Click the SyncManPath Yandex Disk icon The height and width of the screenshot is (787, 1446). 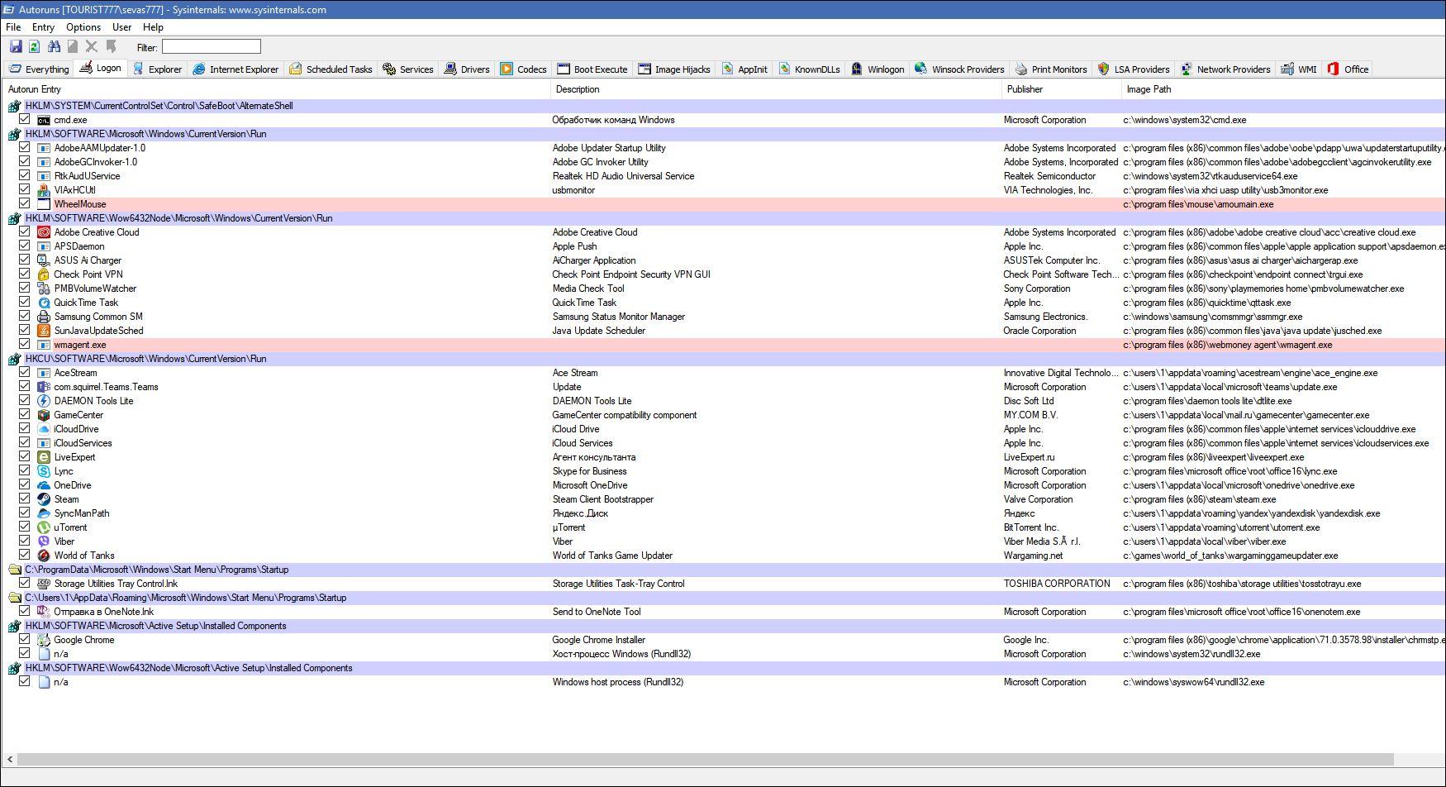coord(44,513)
